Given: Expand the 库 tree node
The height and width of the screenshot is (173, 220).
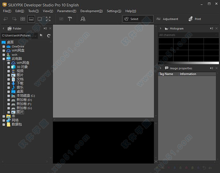Looking at the screenshot, I should click(4, 116).
